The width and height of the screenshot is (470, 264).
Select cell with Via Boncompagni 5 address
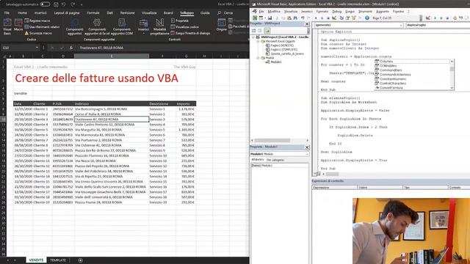pyautogui.click(x=112, y=109)
